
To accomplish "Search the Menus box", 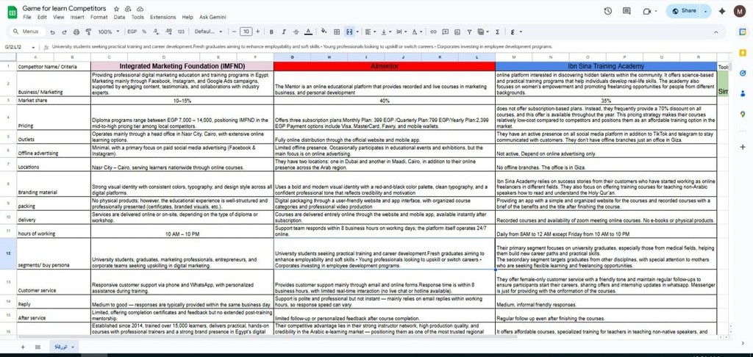I will pyautogui.click(x=27, y=32).
